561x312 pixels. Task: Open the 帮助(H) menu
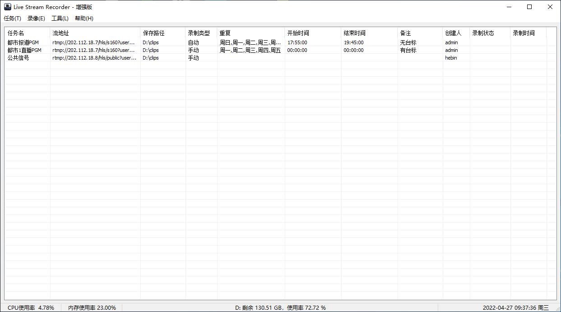point(84,19)
